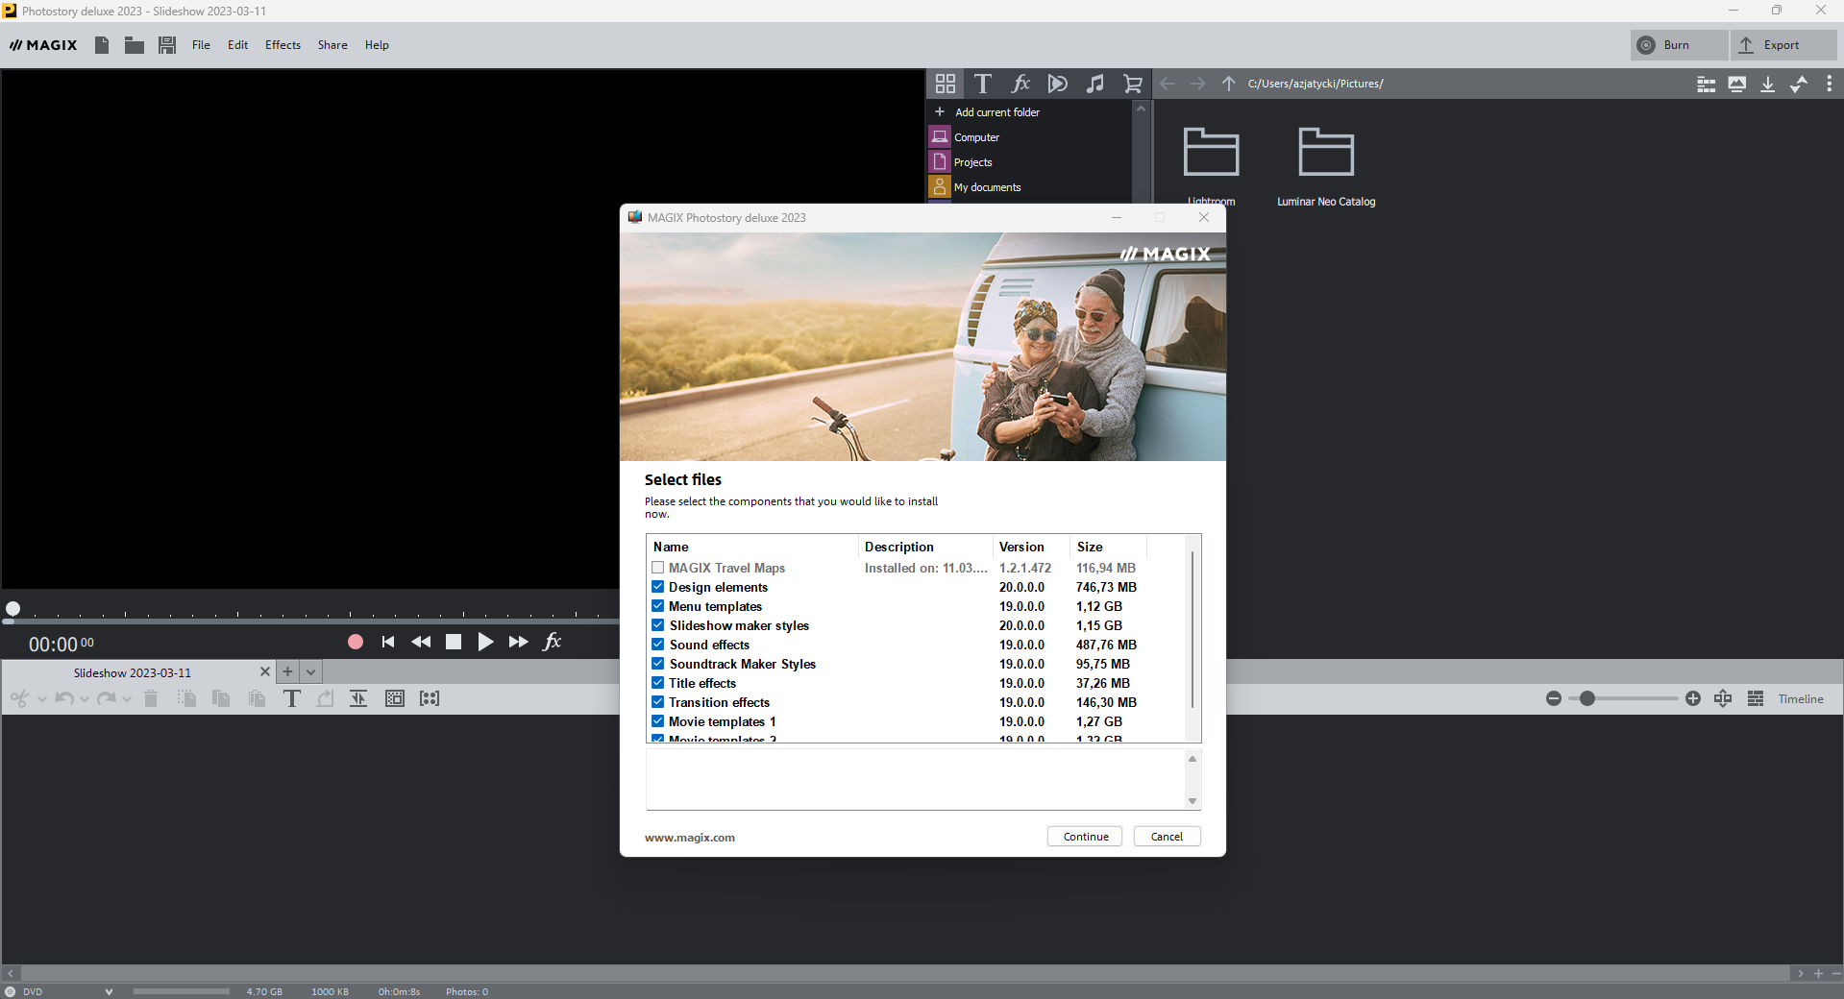This screenshot has width=1844, height=999.
Task: Click the stop playback button
Action: (x=454, y=642)
